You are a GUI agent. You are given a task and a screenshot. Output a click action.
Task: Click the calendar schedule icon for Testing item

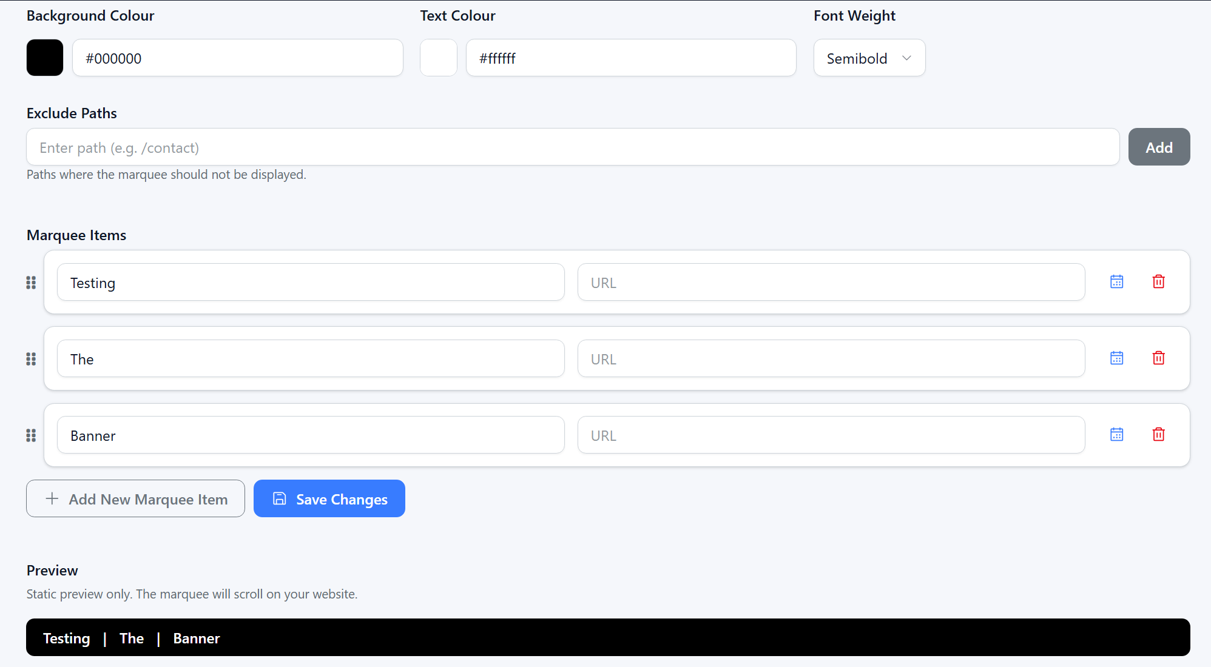(x=1116, y=282)
